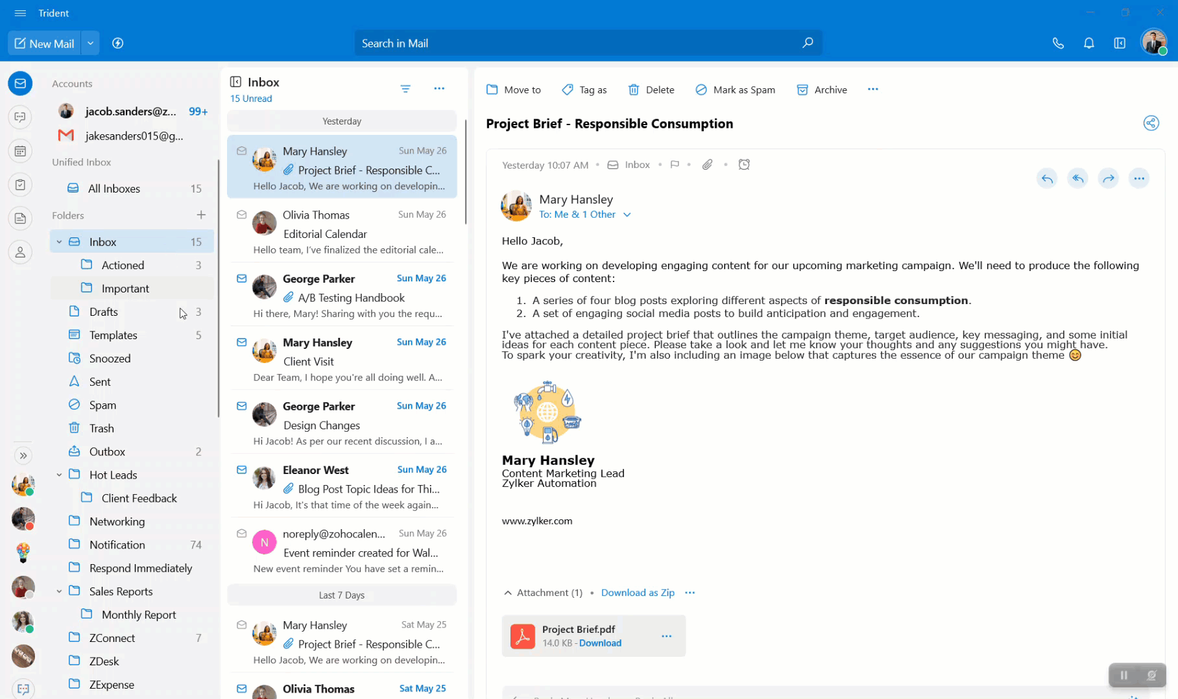Open Olivia Thomas Editorial Calendar email
Image resolution: width=1178 pixels, height=699 pixels.
pos(342,232)
